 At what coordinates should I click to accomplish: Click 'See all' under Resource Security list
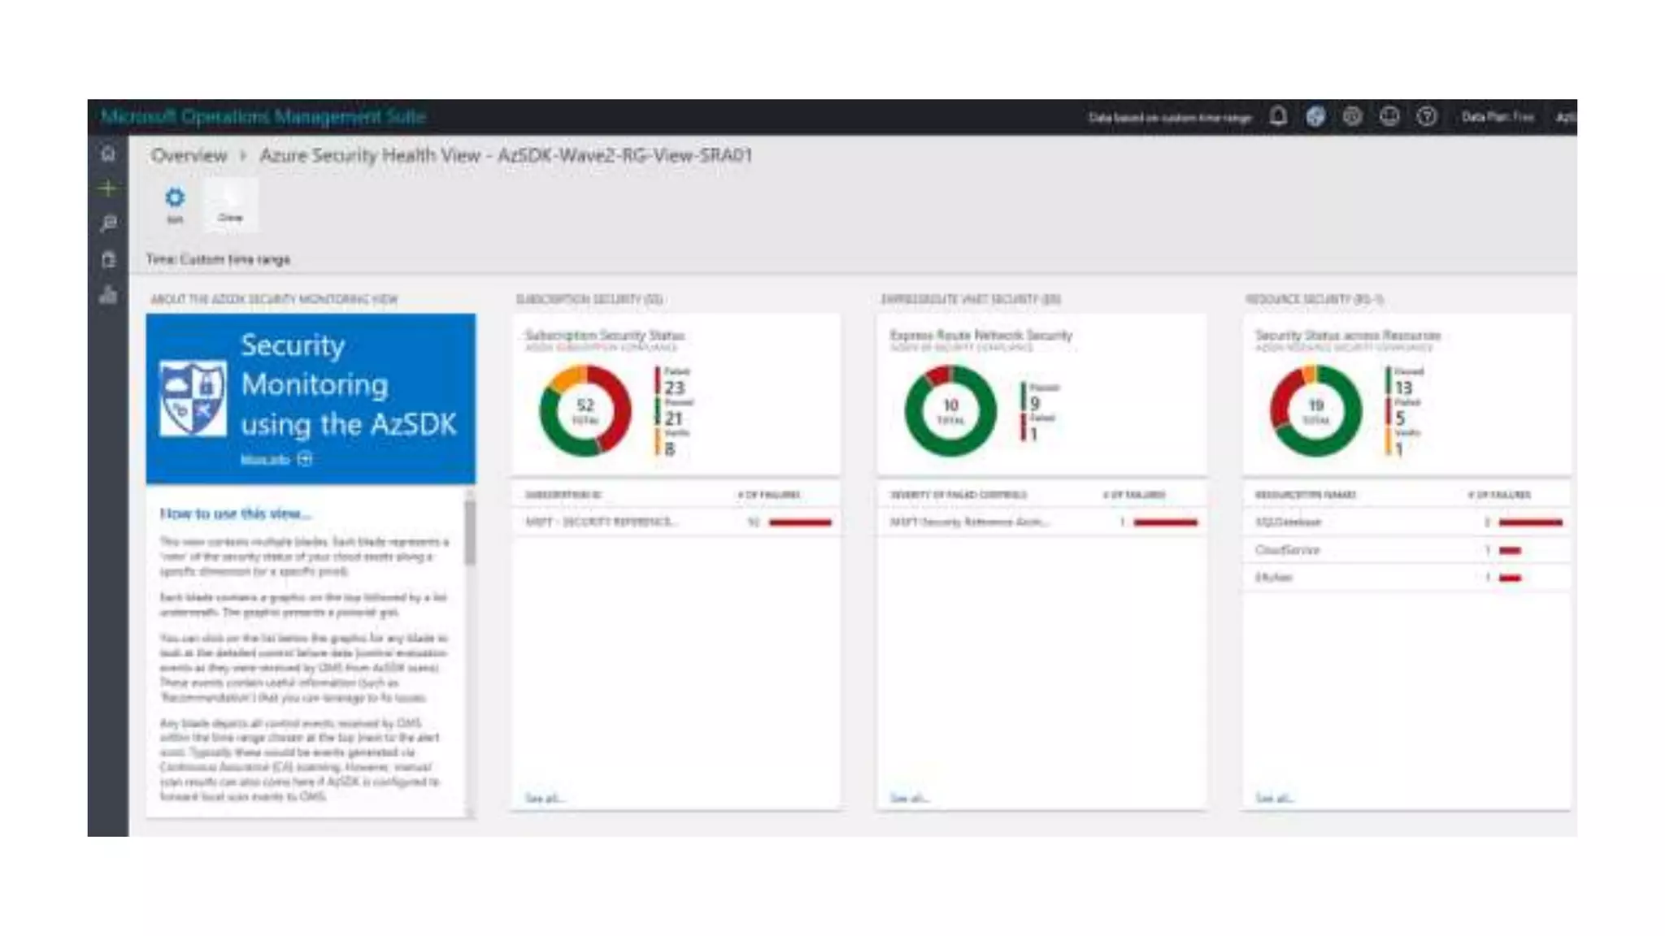click(1273, 799)
